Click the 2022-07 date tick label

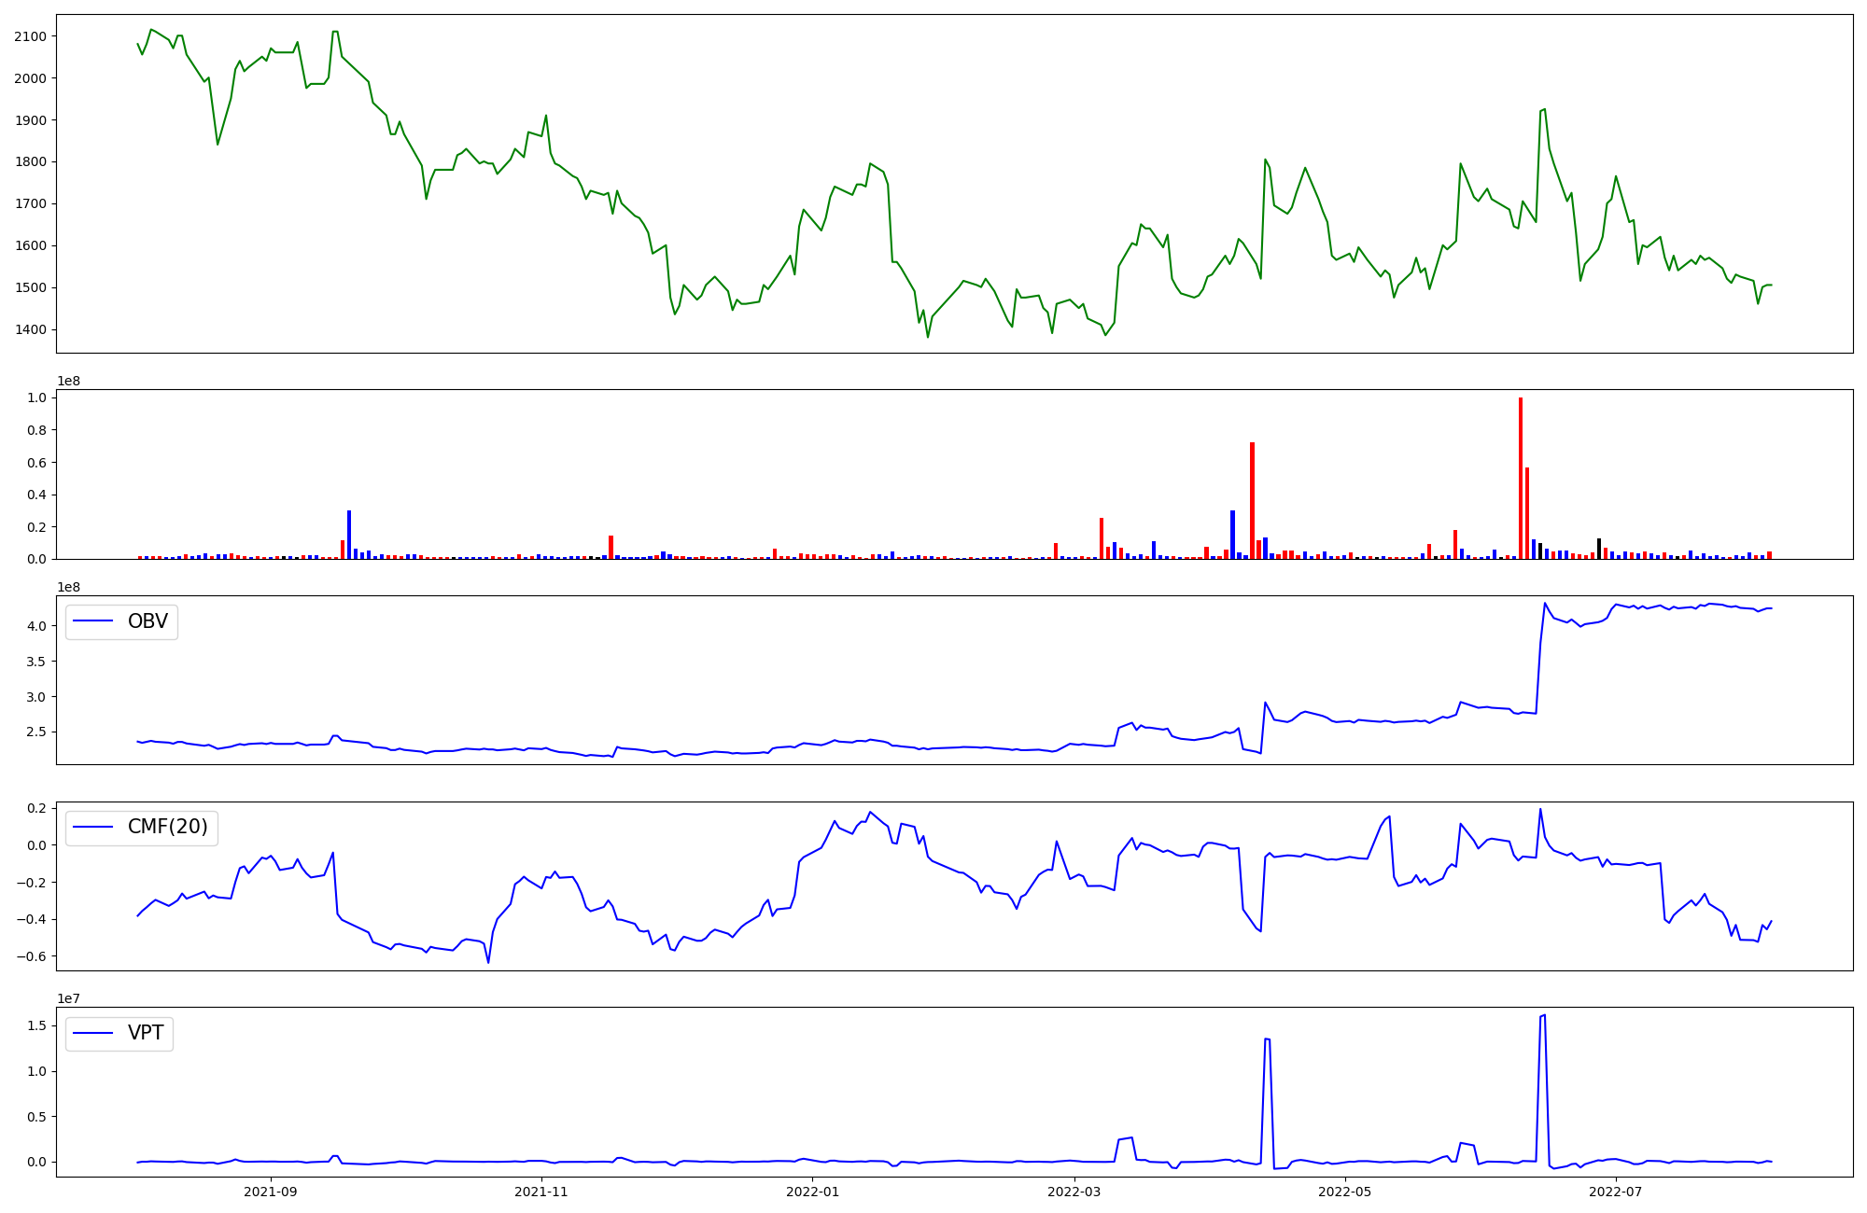point(1615,1192)
